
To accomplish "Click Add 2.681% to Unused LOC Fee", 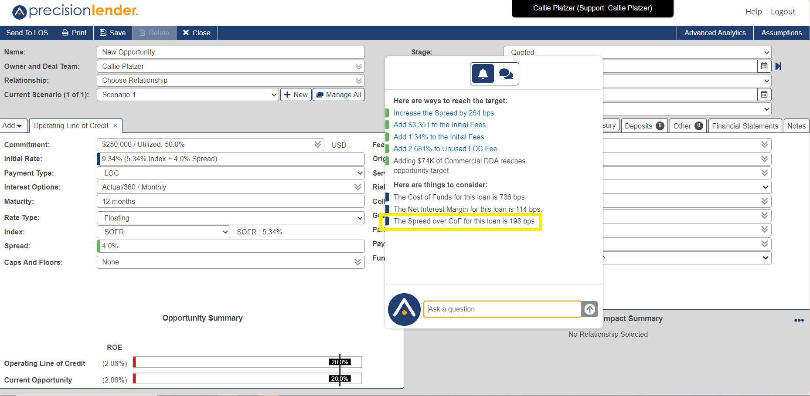I will [x=445, y=149].
